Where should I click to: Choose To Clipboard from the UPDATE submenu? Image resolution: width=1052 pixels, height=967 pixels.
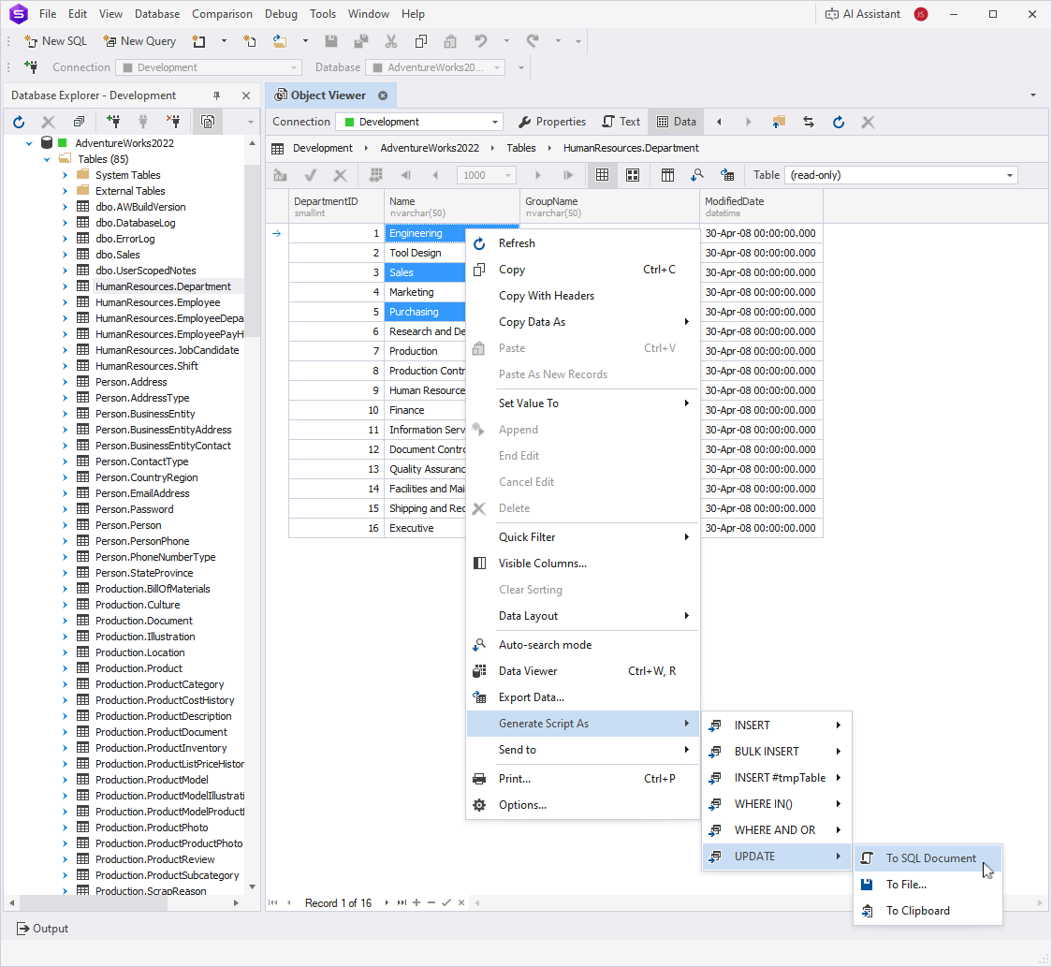[918, 910]
